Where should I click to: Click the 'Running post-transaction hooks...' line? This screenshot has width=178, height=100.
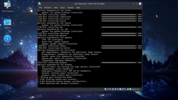pyautogui.click(x=56, y=77)
